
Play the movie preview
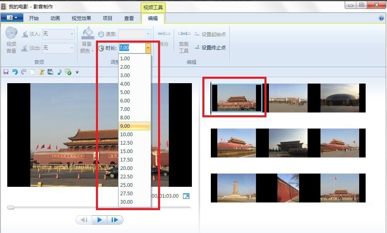pyautogui.click(x=100, y=220)
